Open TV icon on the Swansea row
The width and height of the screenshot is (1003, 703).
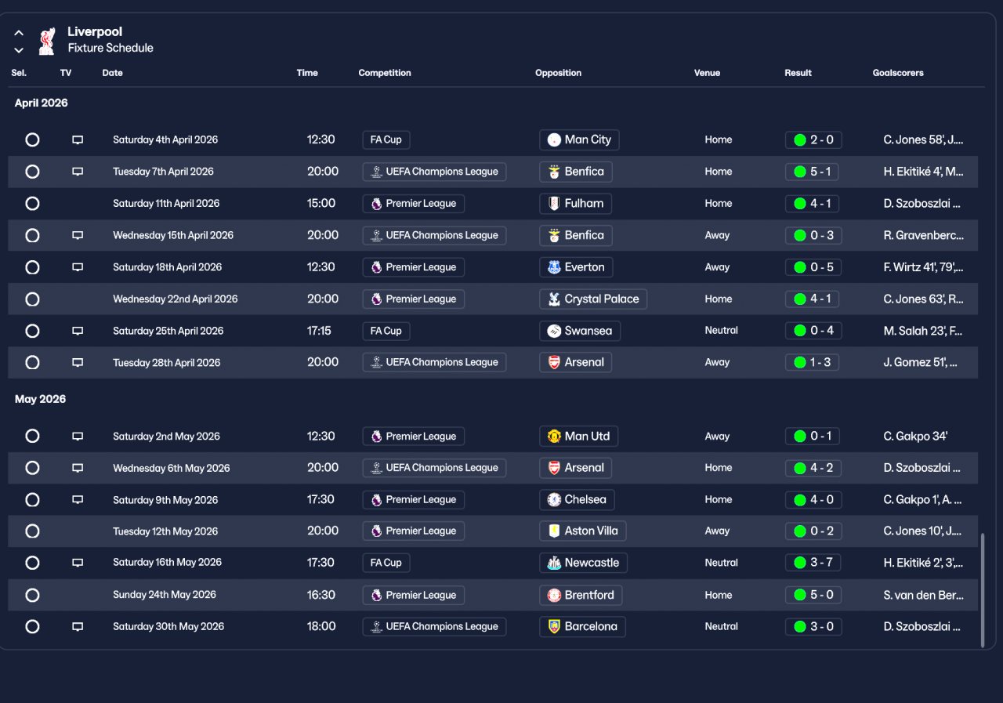(x=78, y=331)
